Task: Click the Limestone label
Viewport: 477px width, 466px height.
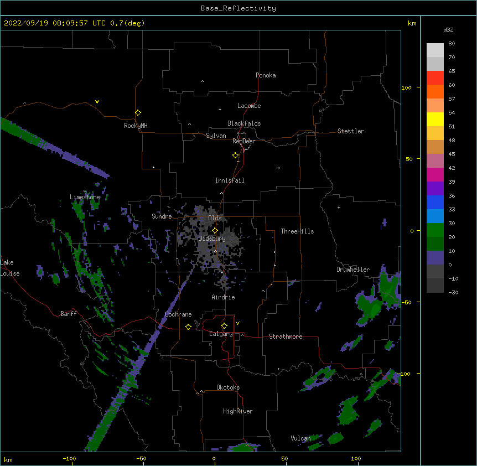Action: coord(85,197)
